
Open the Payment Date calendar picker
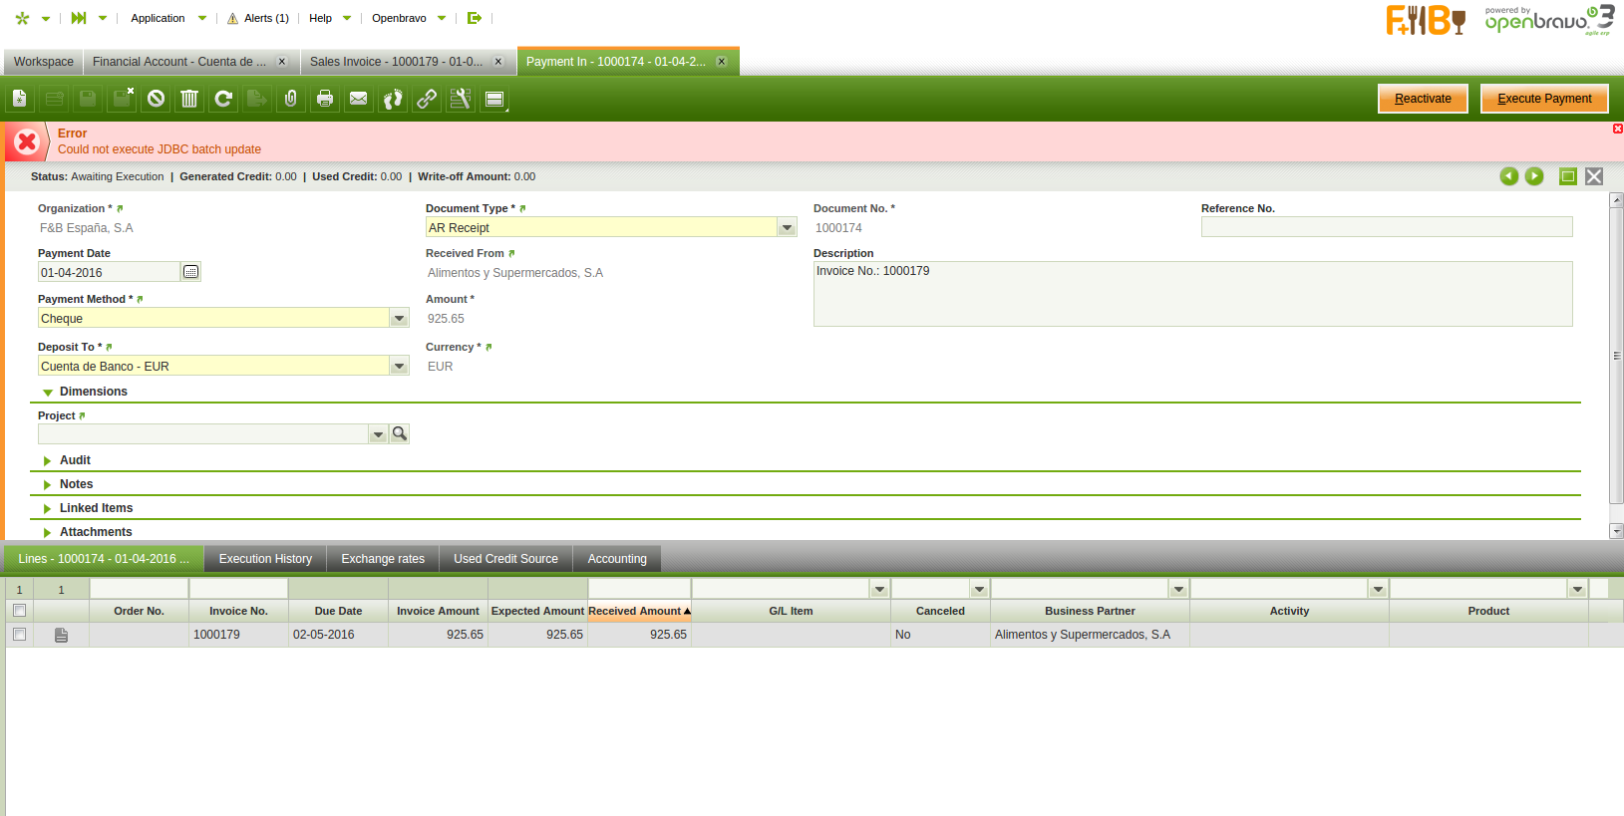point(191,272)
